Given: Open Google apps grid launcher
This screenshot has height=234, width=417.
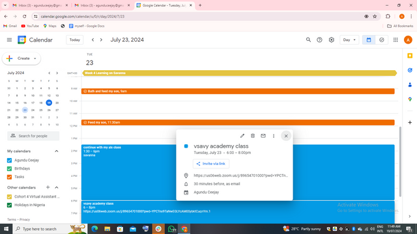Looking at the screenshot, I should pyautogui.click(x=395, y=40).
